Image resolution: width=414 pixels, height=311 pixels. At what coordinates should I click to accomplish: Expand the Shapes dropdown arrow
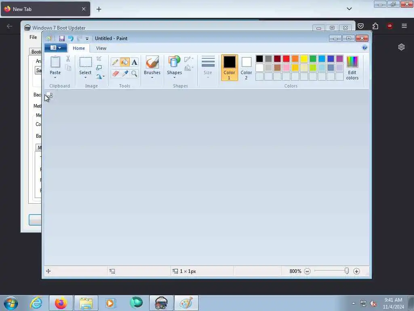174,77
